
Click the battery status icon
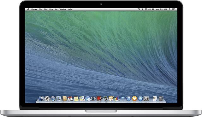click(x=153, y=9)
